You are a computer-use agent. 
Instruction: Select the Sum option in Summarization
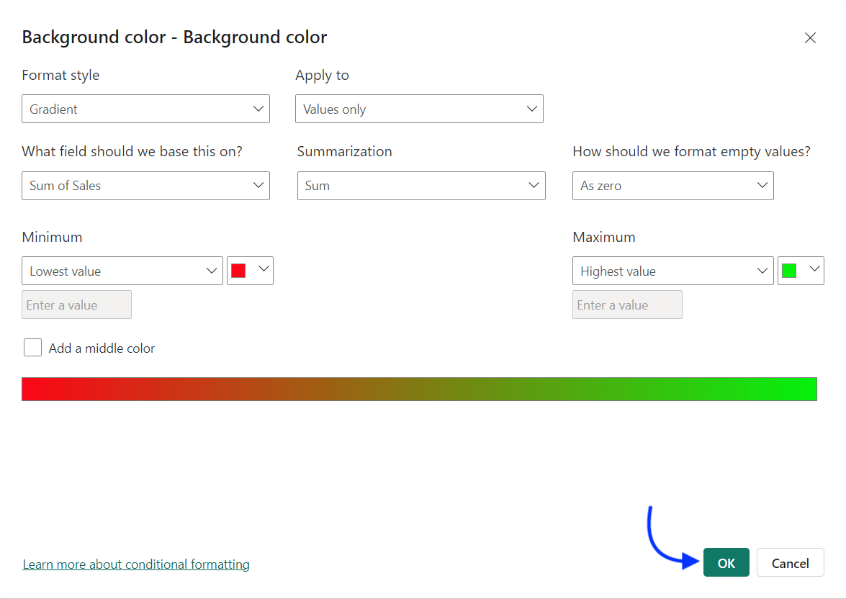(420, 186)
